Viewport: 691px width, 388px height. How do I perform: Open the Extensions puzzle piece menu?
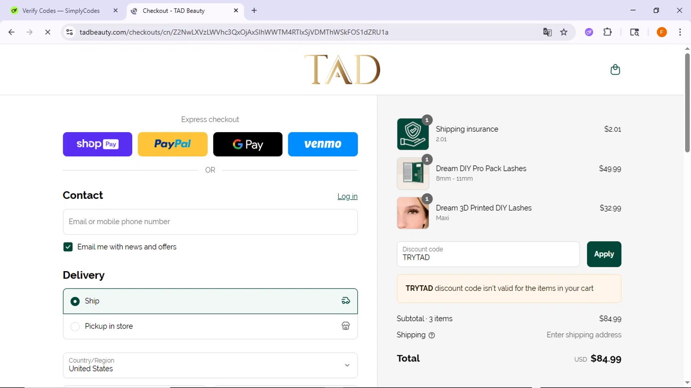pyautogui.click(x=608, y=32)
